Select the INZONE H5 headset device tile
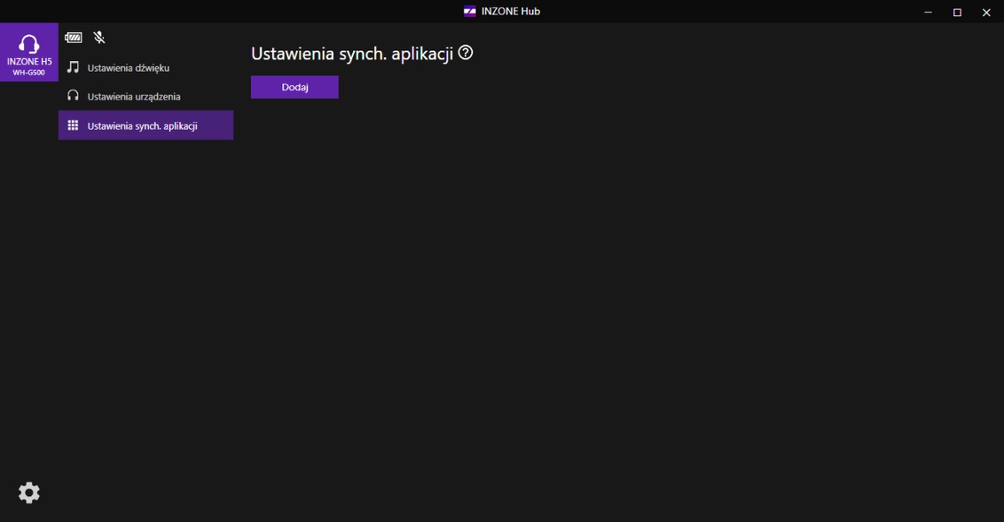The image size is (1004, 522). 29,53
